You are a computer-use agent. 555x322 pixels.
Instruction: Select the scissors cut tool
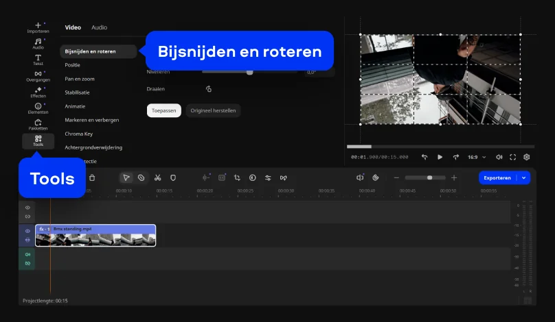coord(157,177)
